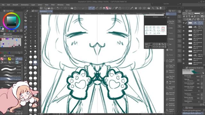205x115 pixels.
Task: Toggle visibility of Layer 6
Action: (x=184, y=47)
